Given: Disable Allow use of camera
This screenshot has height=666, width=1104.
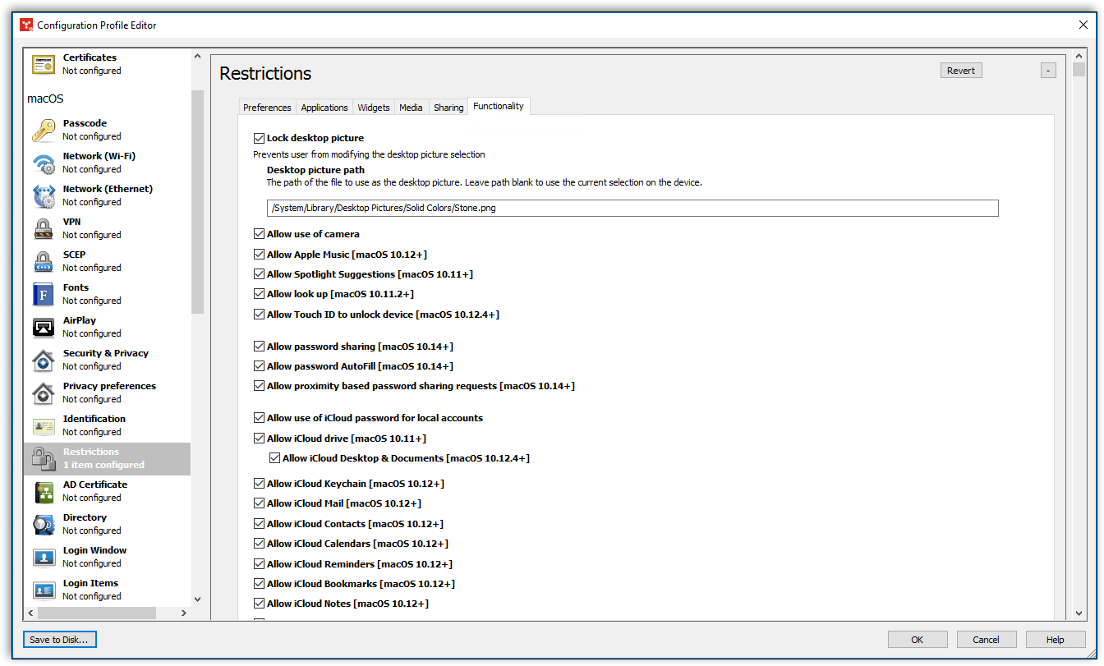Looking at the screenshot, I should [x=259, y=233].
